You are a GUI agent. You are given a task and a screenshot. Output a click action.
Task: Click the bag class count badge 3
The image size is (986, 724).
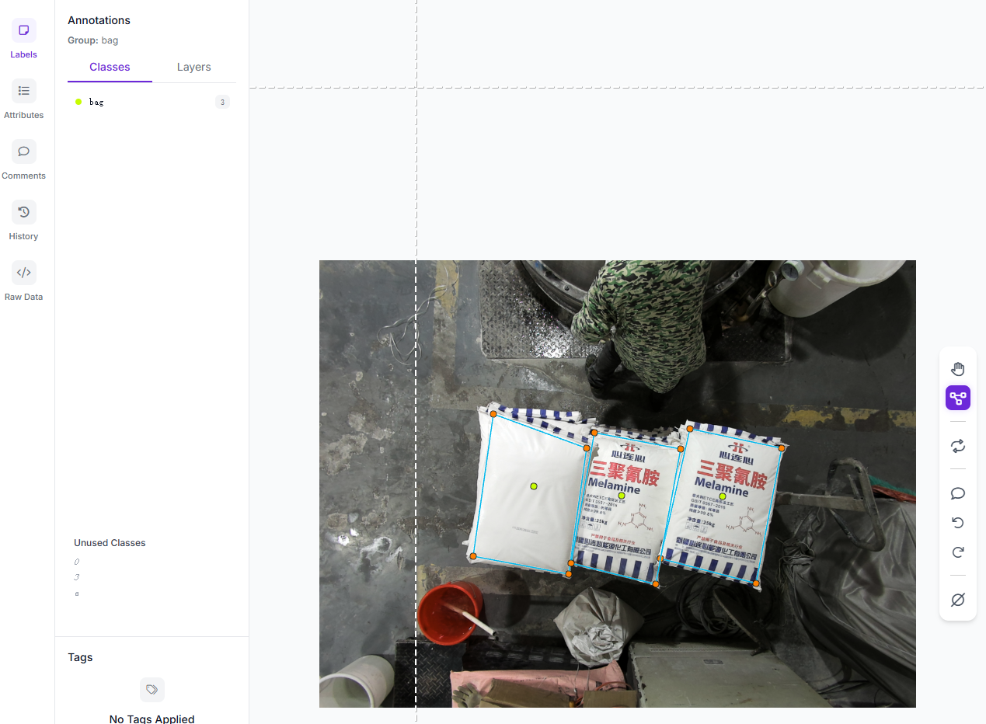(x=222, y=102)
